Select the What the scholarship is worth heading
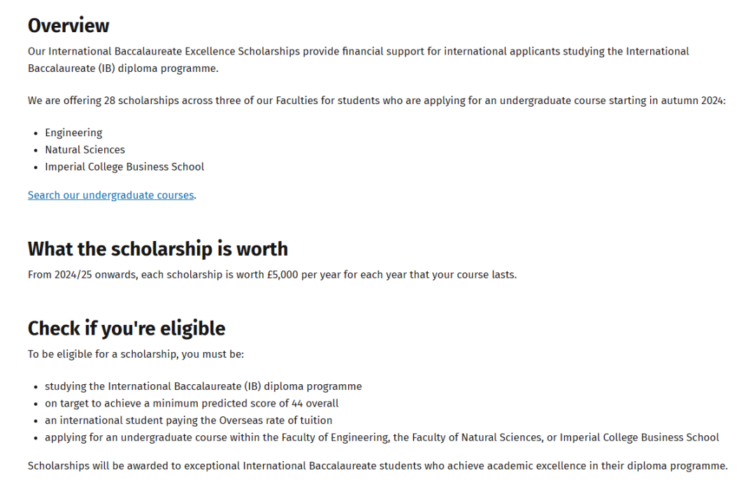755x482 pixels. (158, 249)
